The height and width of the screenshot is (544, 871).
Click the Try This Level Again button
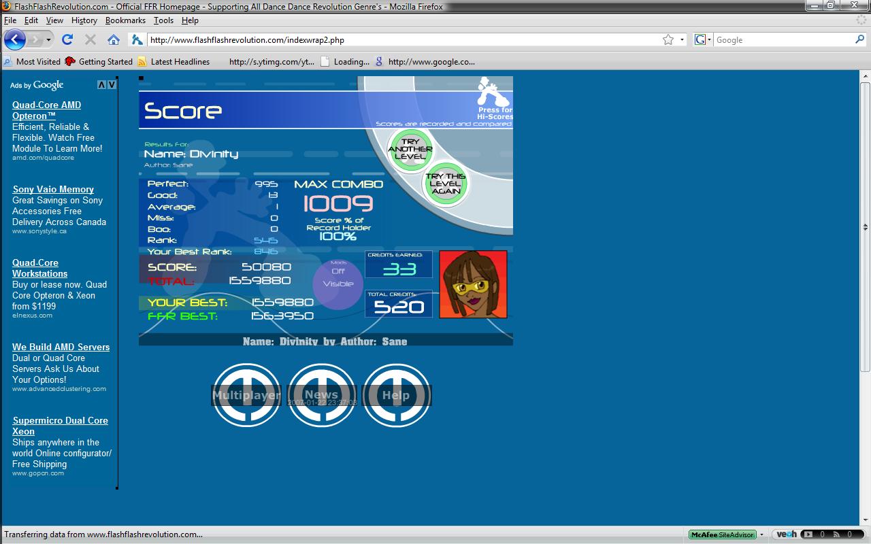point(445,184)
